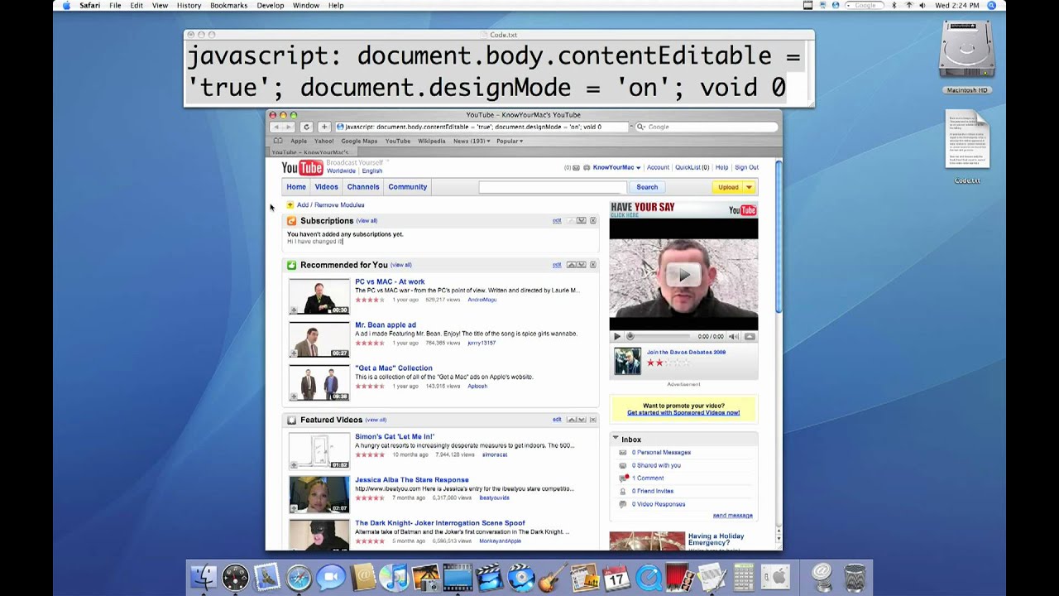
Task: Collapse the Inbox panel
Action: tap(616, 439)
